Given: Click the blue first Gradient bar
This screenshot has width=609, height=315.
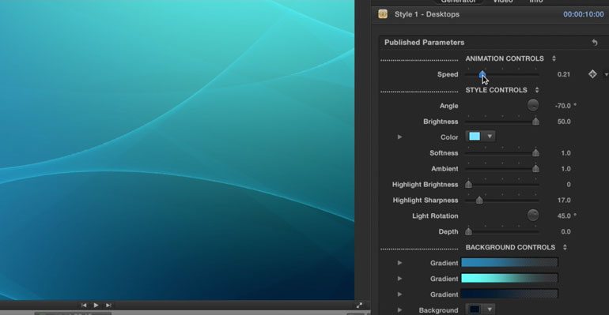Looking at the screenshot, I should (509, 263).
